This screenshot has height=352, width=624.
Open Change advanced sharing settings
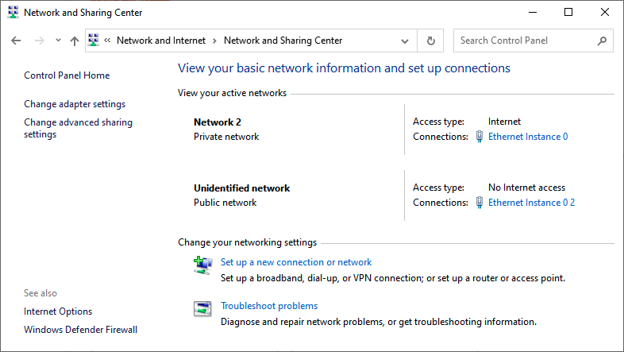point(79,128)
